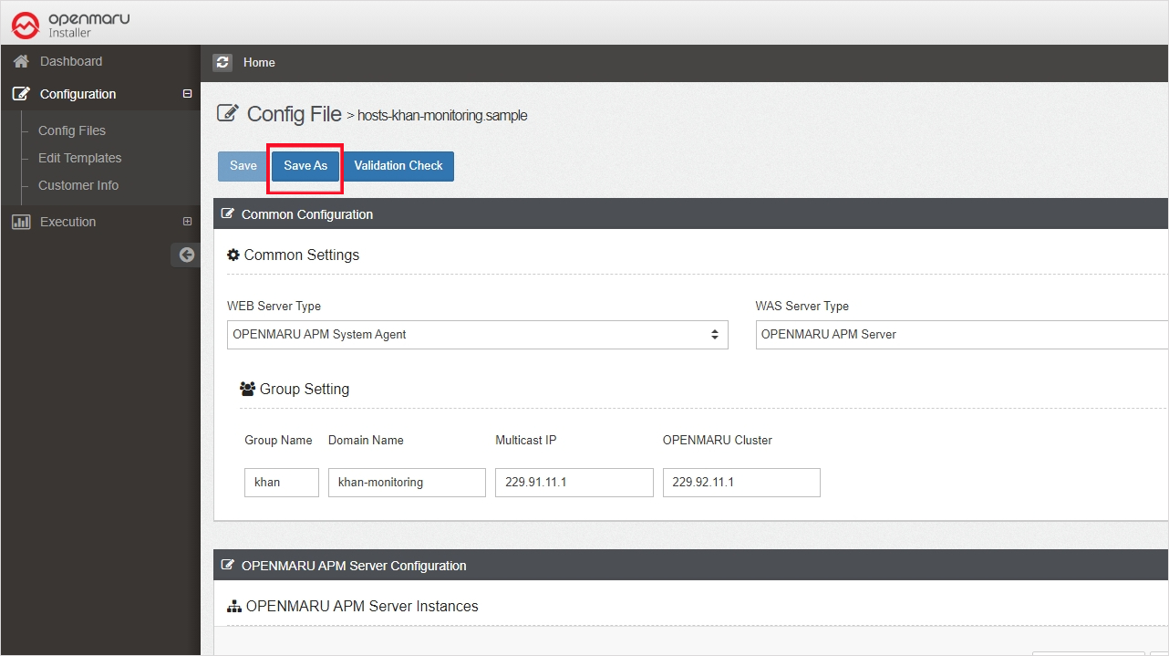Click the Group Setting users icon
This screenshot has width=1169, height=656.
[247, 389]
